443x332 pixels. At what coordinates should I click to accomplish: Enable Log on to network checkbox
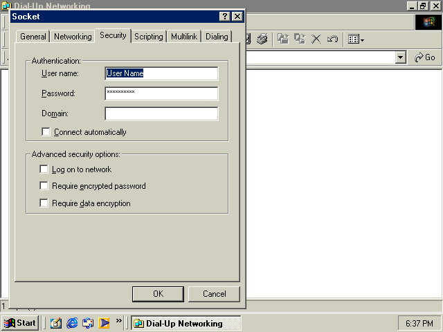pyautogui.click(x=44, y=169)
